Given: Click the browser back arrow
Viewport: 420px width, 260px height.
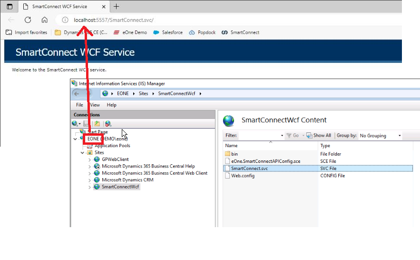Looking at the screenshot, I should (x=11, y=20).
